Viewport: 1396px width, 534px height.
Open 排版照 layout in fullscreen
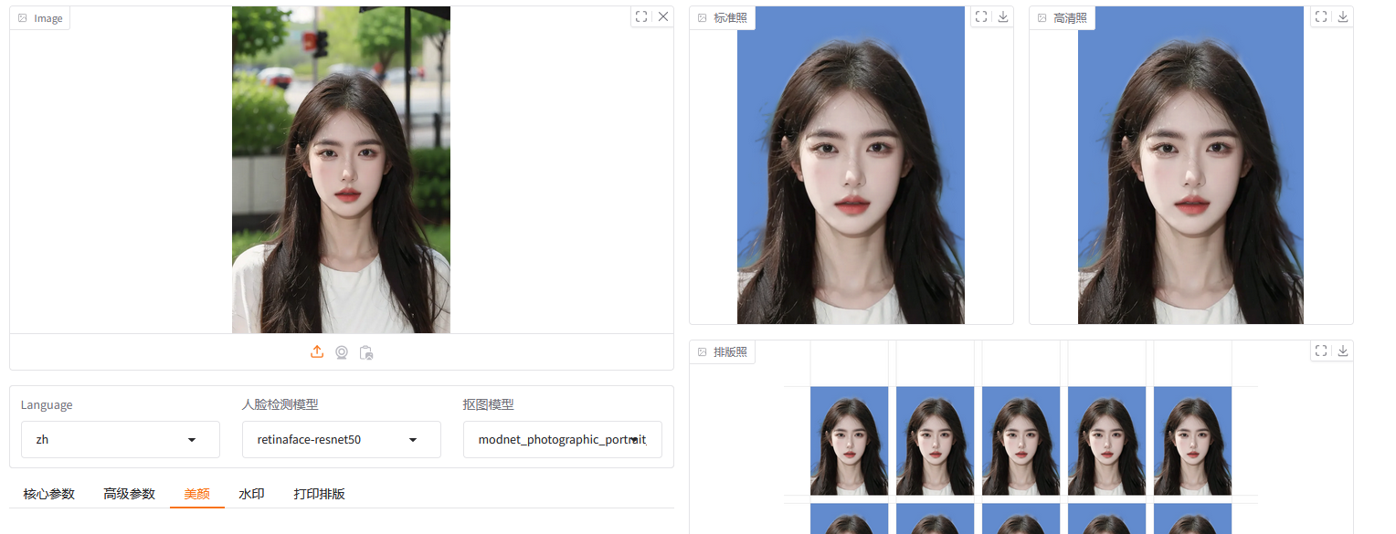point(1321,351)
